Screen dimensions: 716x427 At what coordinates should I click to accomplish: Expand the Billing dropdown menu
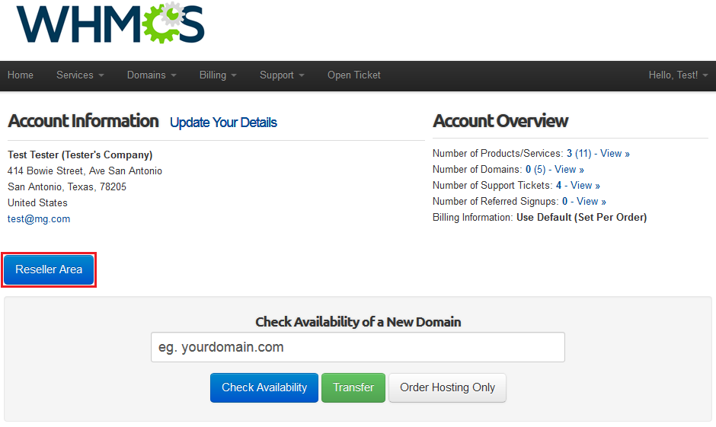(x=218, y=75)
